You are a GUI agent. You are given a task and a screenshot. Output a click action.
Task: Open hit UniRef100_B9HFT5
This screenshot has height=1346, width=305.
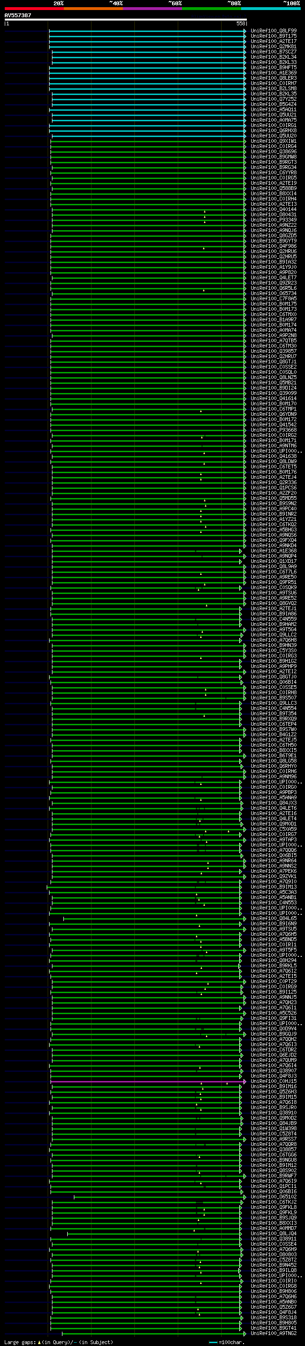pyautogui.click(x=274, y=67)
